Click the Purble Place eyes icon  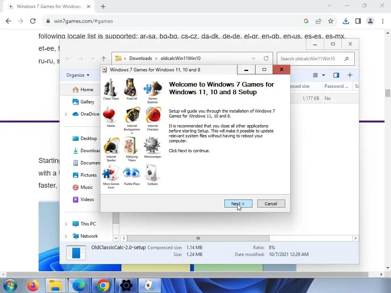point(131,173)
